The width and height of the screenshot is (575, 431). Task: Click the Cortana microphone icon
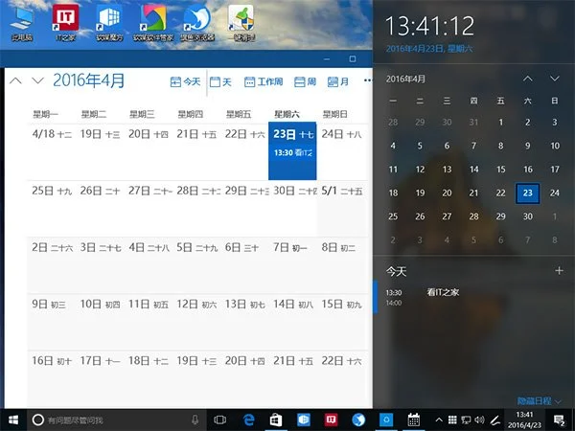pyautogui.click(x=195, y=420)
